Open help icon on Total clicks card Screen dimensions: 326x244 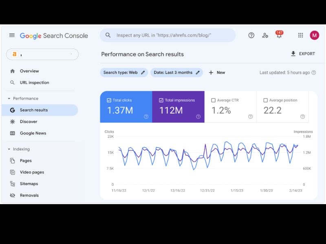(x=146, y=117)
